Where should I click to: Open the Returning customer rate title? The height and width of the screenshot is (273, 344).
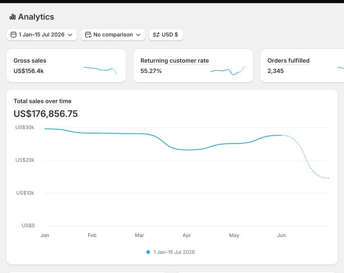pos(174,60)
